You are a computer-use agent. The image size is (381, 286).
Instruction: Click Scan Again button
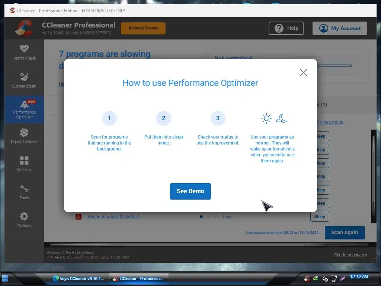[345, 232]
